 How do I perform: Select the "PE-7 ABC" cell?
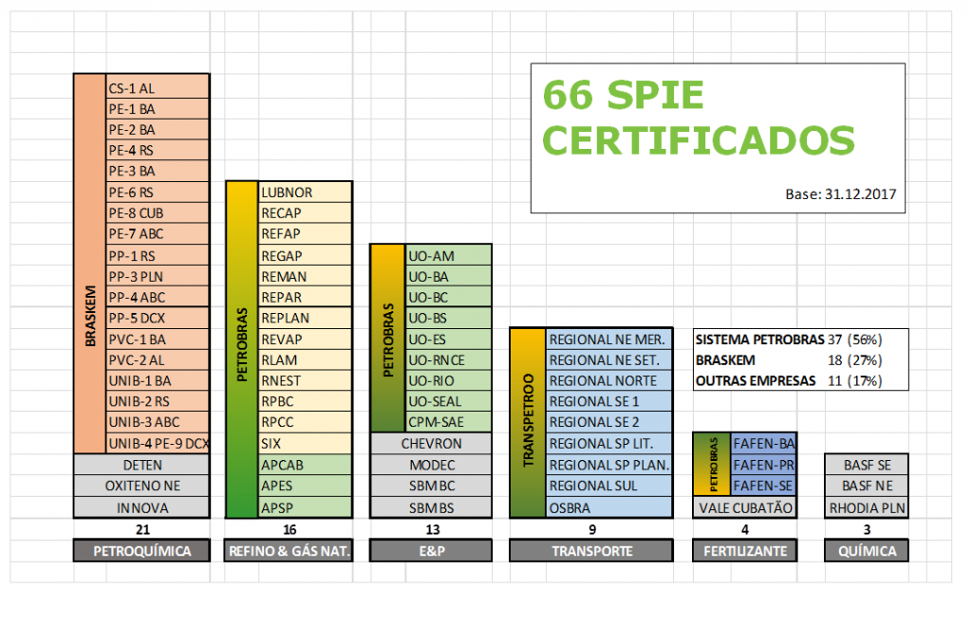click(x=158, y=234)
